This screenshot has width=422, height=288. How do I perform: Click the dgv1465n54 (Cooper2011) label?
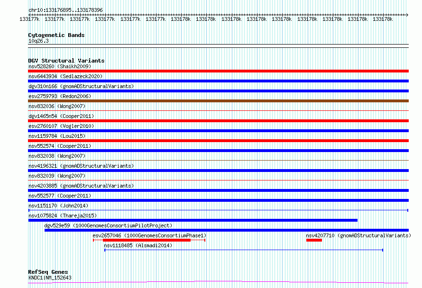pyautogui.click(x=61, y=116)
